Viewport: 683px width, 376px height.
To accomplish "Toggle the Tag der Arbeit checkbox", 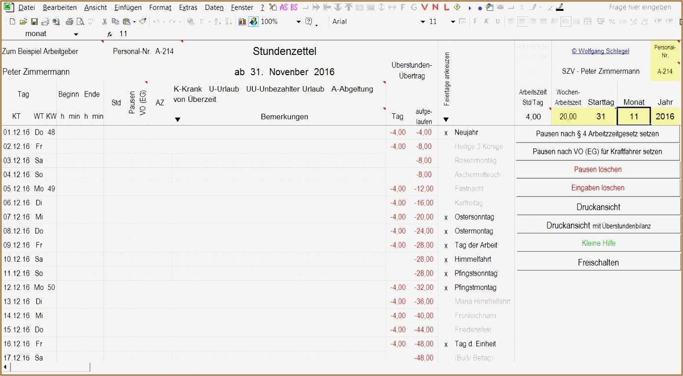I will (x=445, y=245).
